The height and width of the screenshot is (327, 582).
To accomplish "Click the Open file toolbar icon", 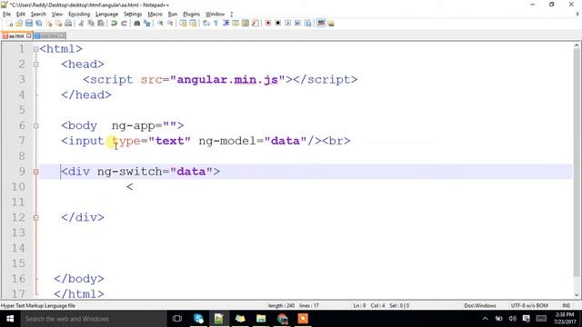I will 19,24.
